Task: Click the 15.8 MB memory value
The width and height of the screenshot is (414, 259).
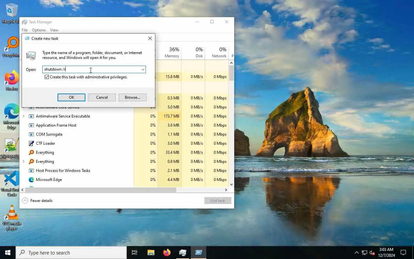Action: pos(172,77)
